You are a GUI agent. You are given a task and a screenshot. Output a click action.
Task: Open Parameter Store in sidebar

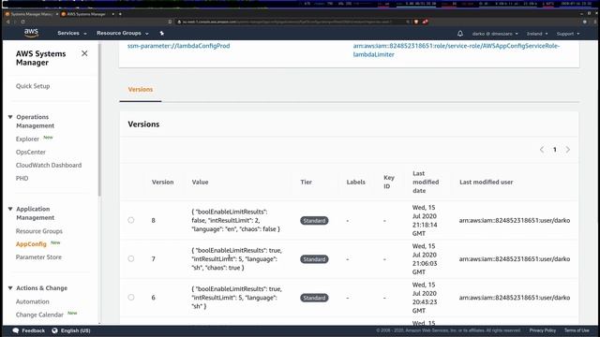tap(38, 257)
